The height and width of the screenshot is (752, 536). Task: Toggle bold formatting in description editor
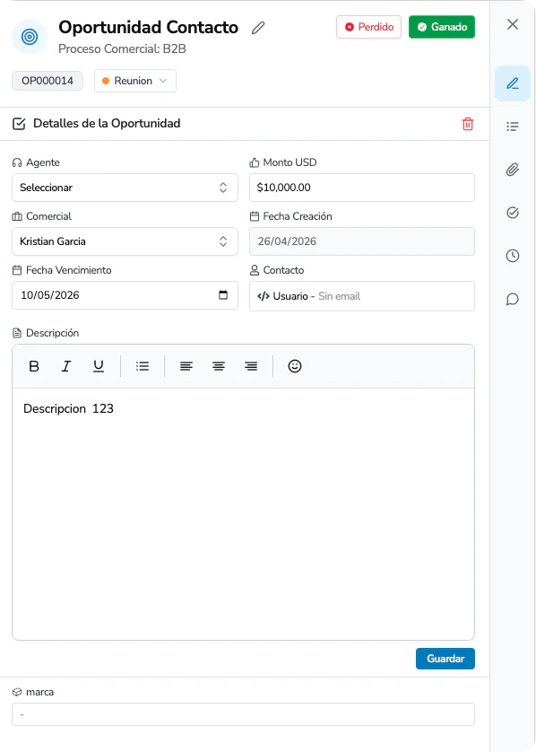34,366
